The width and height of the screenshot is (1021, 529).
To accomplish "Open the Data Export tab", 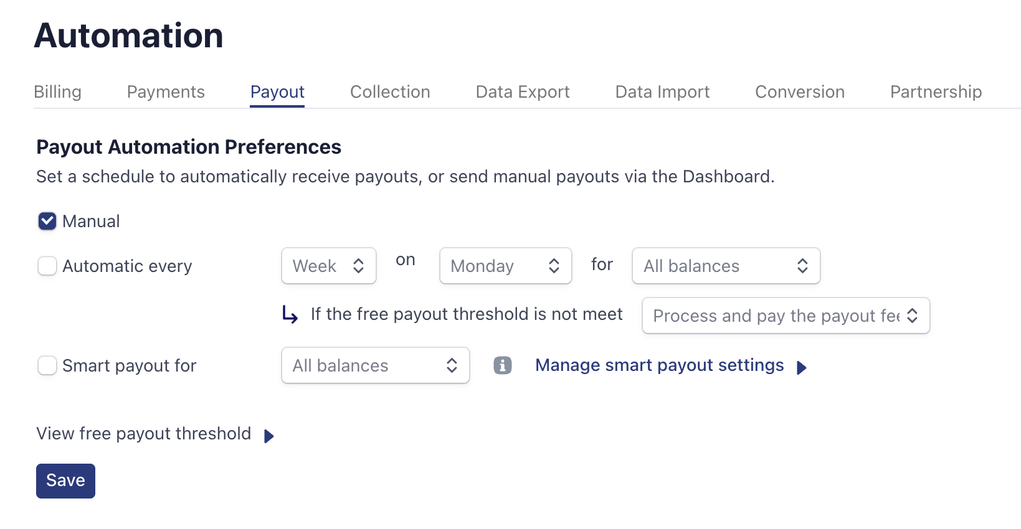I will point(523,92).
